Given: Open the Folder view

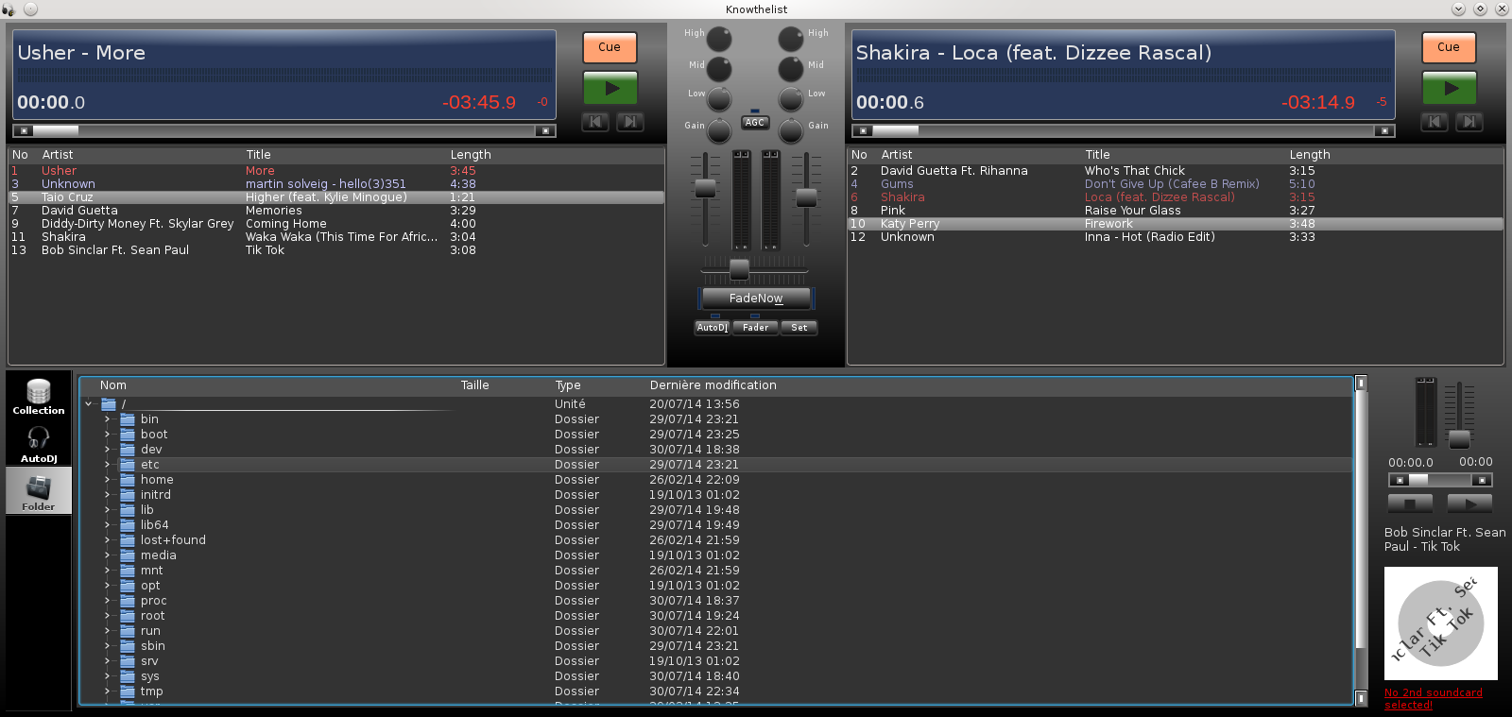Looking at the screenshot, I should coord(39,491).
